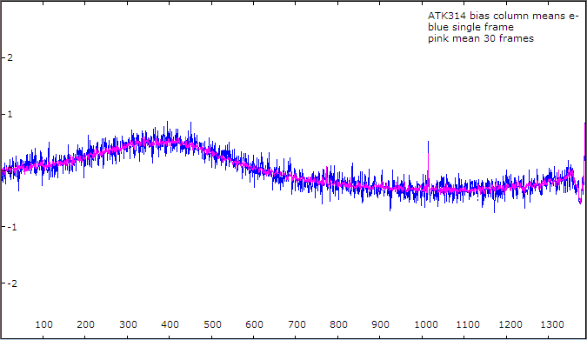Click the x-axis label 100
The height and width of the screenshot is (340, 587).
[43, 324]
